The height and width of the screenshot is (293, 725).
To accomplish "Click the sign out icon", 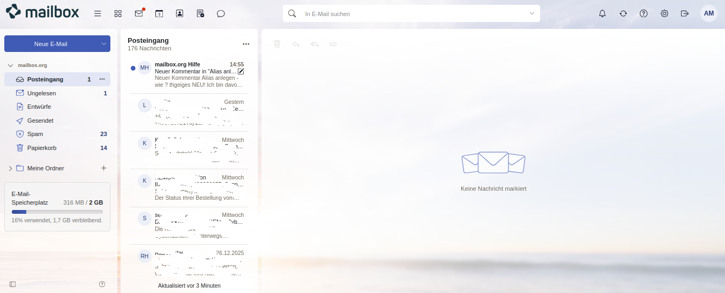I will click(685, 13).
